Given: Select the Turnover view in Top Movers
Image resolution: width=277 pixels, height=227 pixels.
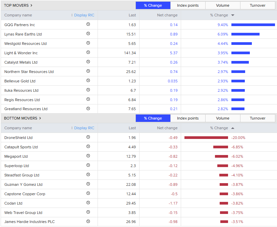Looking at the screenshot, I should pos(258,5).
